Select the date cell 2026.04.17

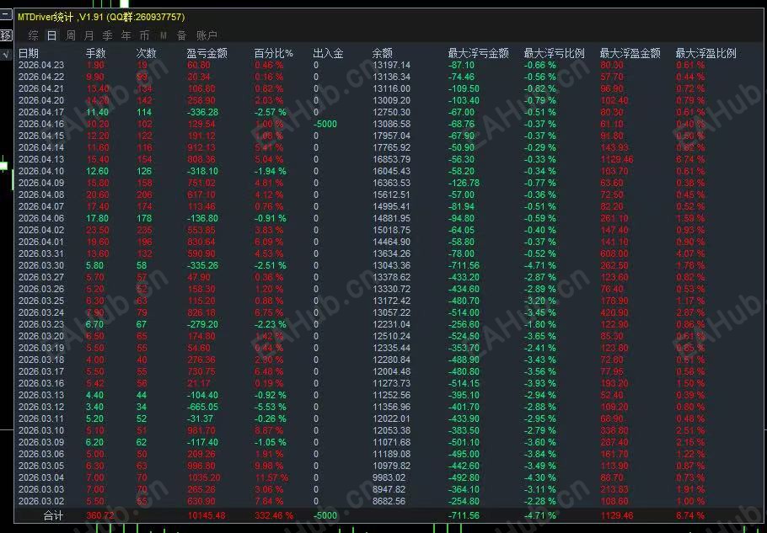[41, 112]
